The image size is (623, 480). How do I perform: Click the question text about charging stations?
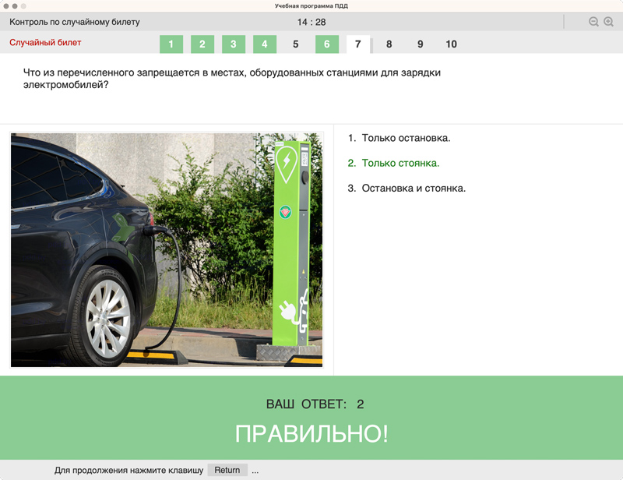(232, 79)
